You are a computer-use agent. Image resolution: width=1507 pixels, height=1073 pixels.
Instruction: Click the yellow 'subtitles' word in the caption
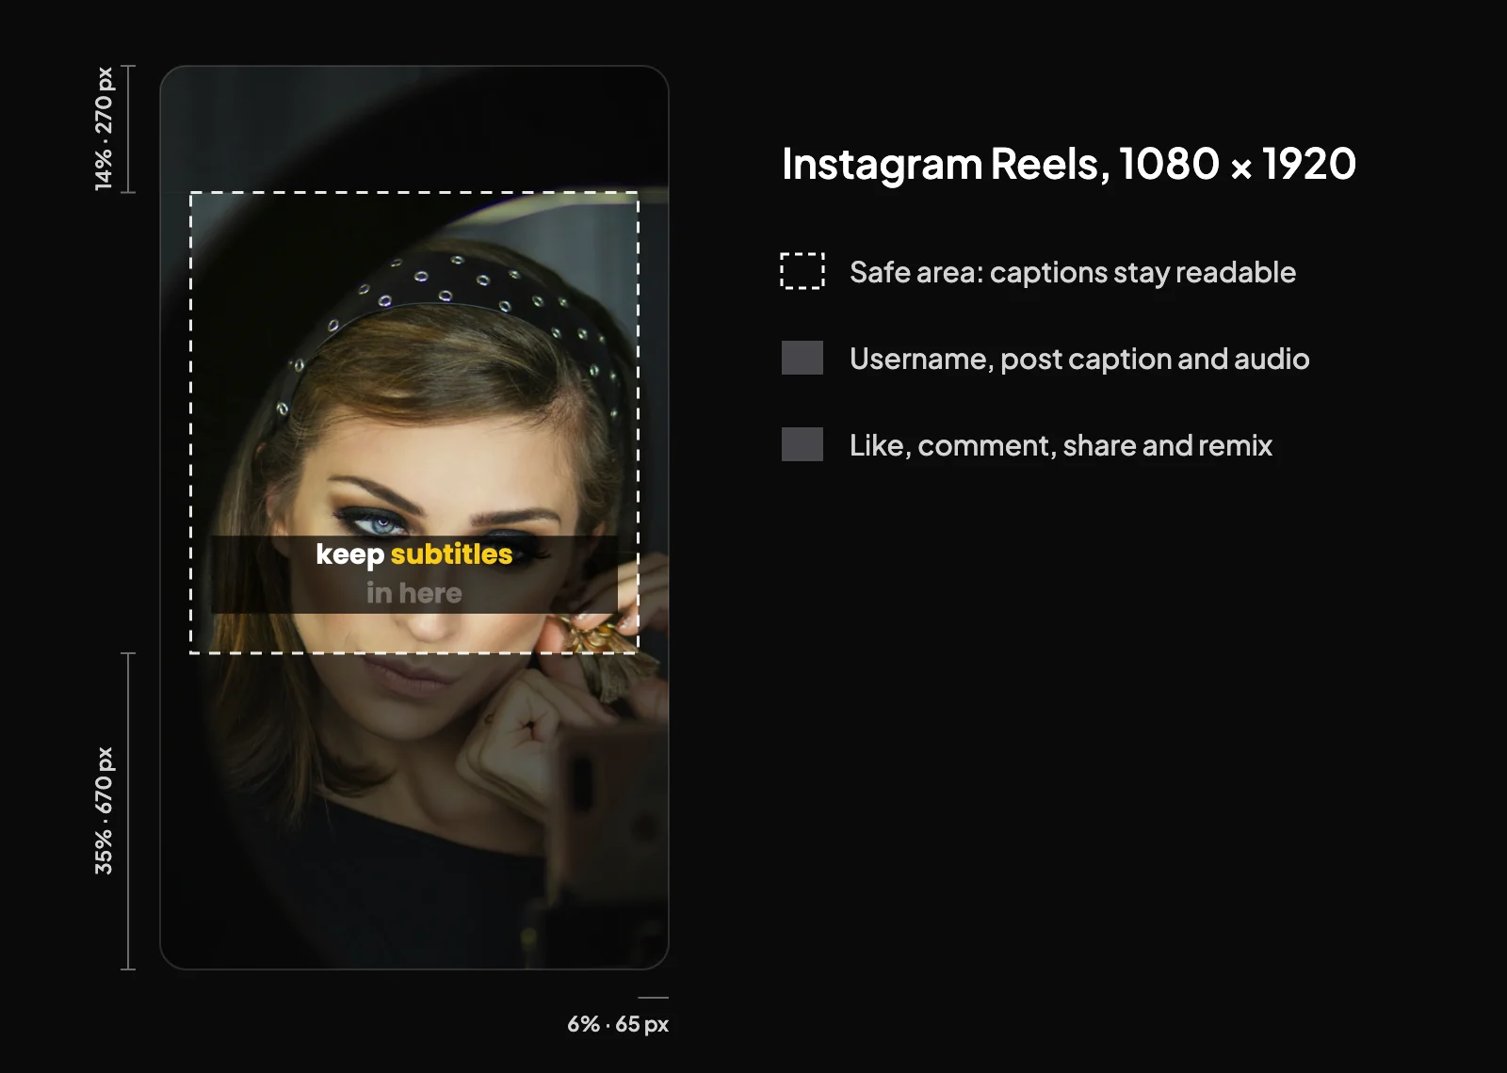pyautogui.click(x=451, y=553)
